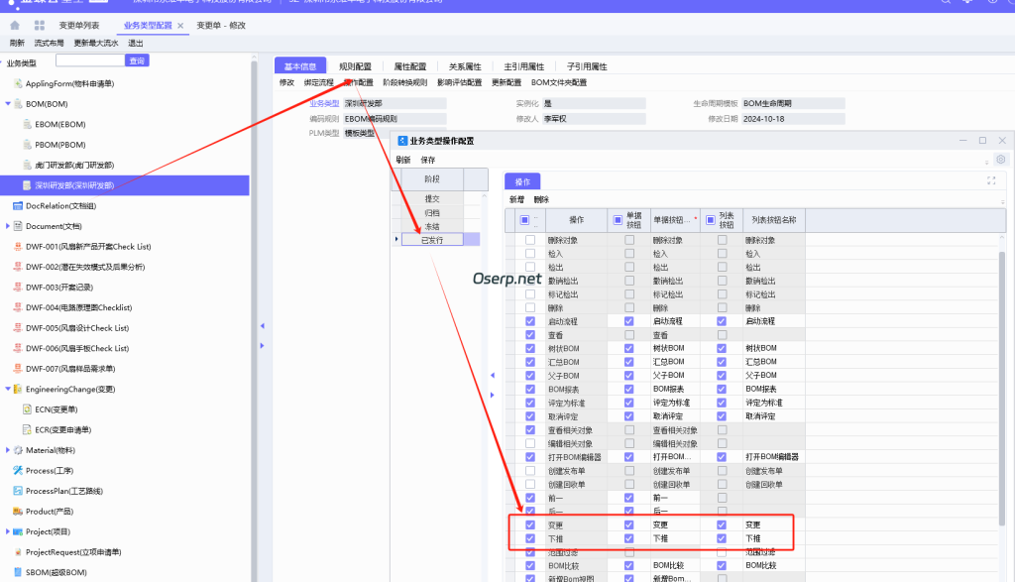The image size is (1015, 582).
Task: Select the SBOM(超级BOM) node icon
Action: (17, 572)
